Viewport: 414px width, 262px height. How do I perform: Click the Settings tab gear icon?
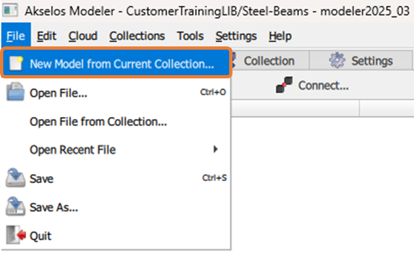click(x=337, y=60)
